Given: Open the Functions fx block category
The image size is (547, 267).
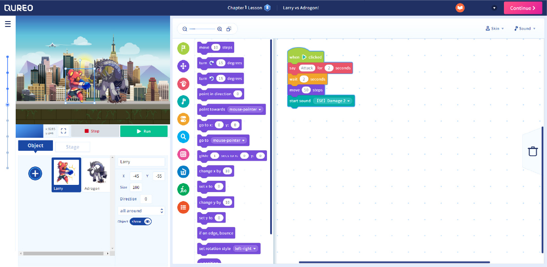Looking at the screenshot, I should (x=183, y=189).
